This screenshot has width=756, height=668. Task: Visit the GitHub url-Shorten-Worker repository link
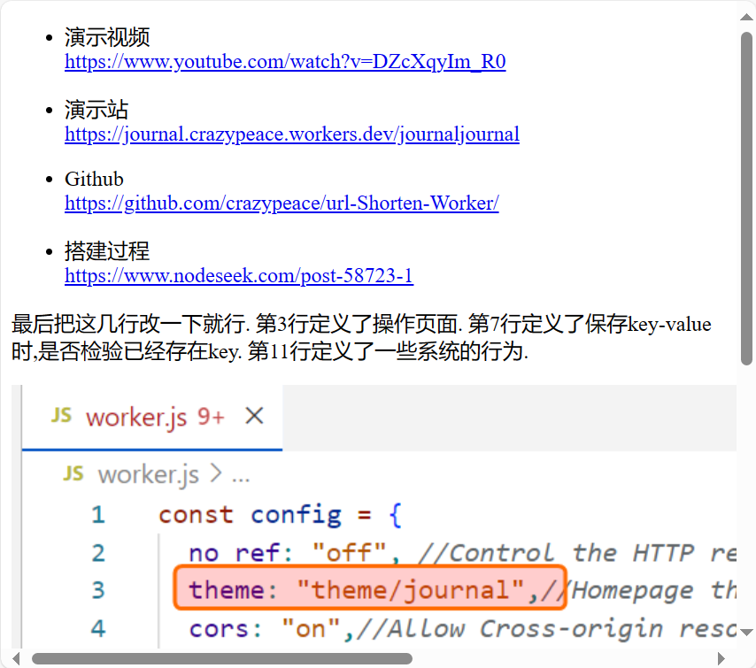(x=282, y=203)
